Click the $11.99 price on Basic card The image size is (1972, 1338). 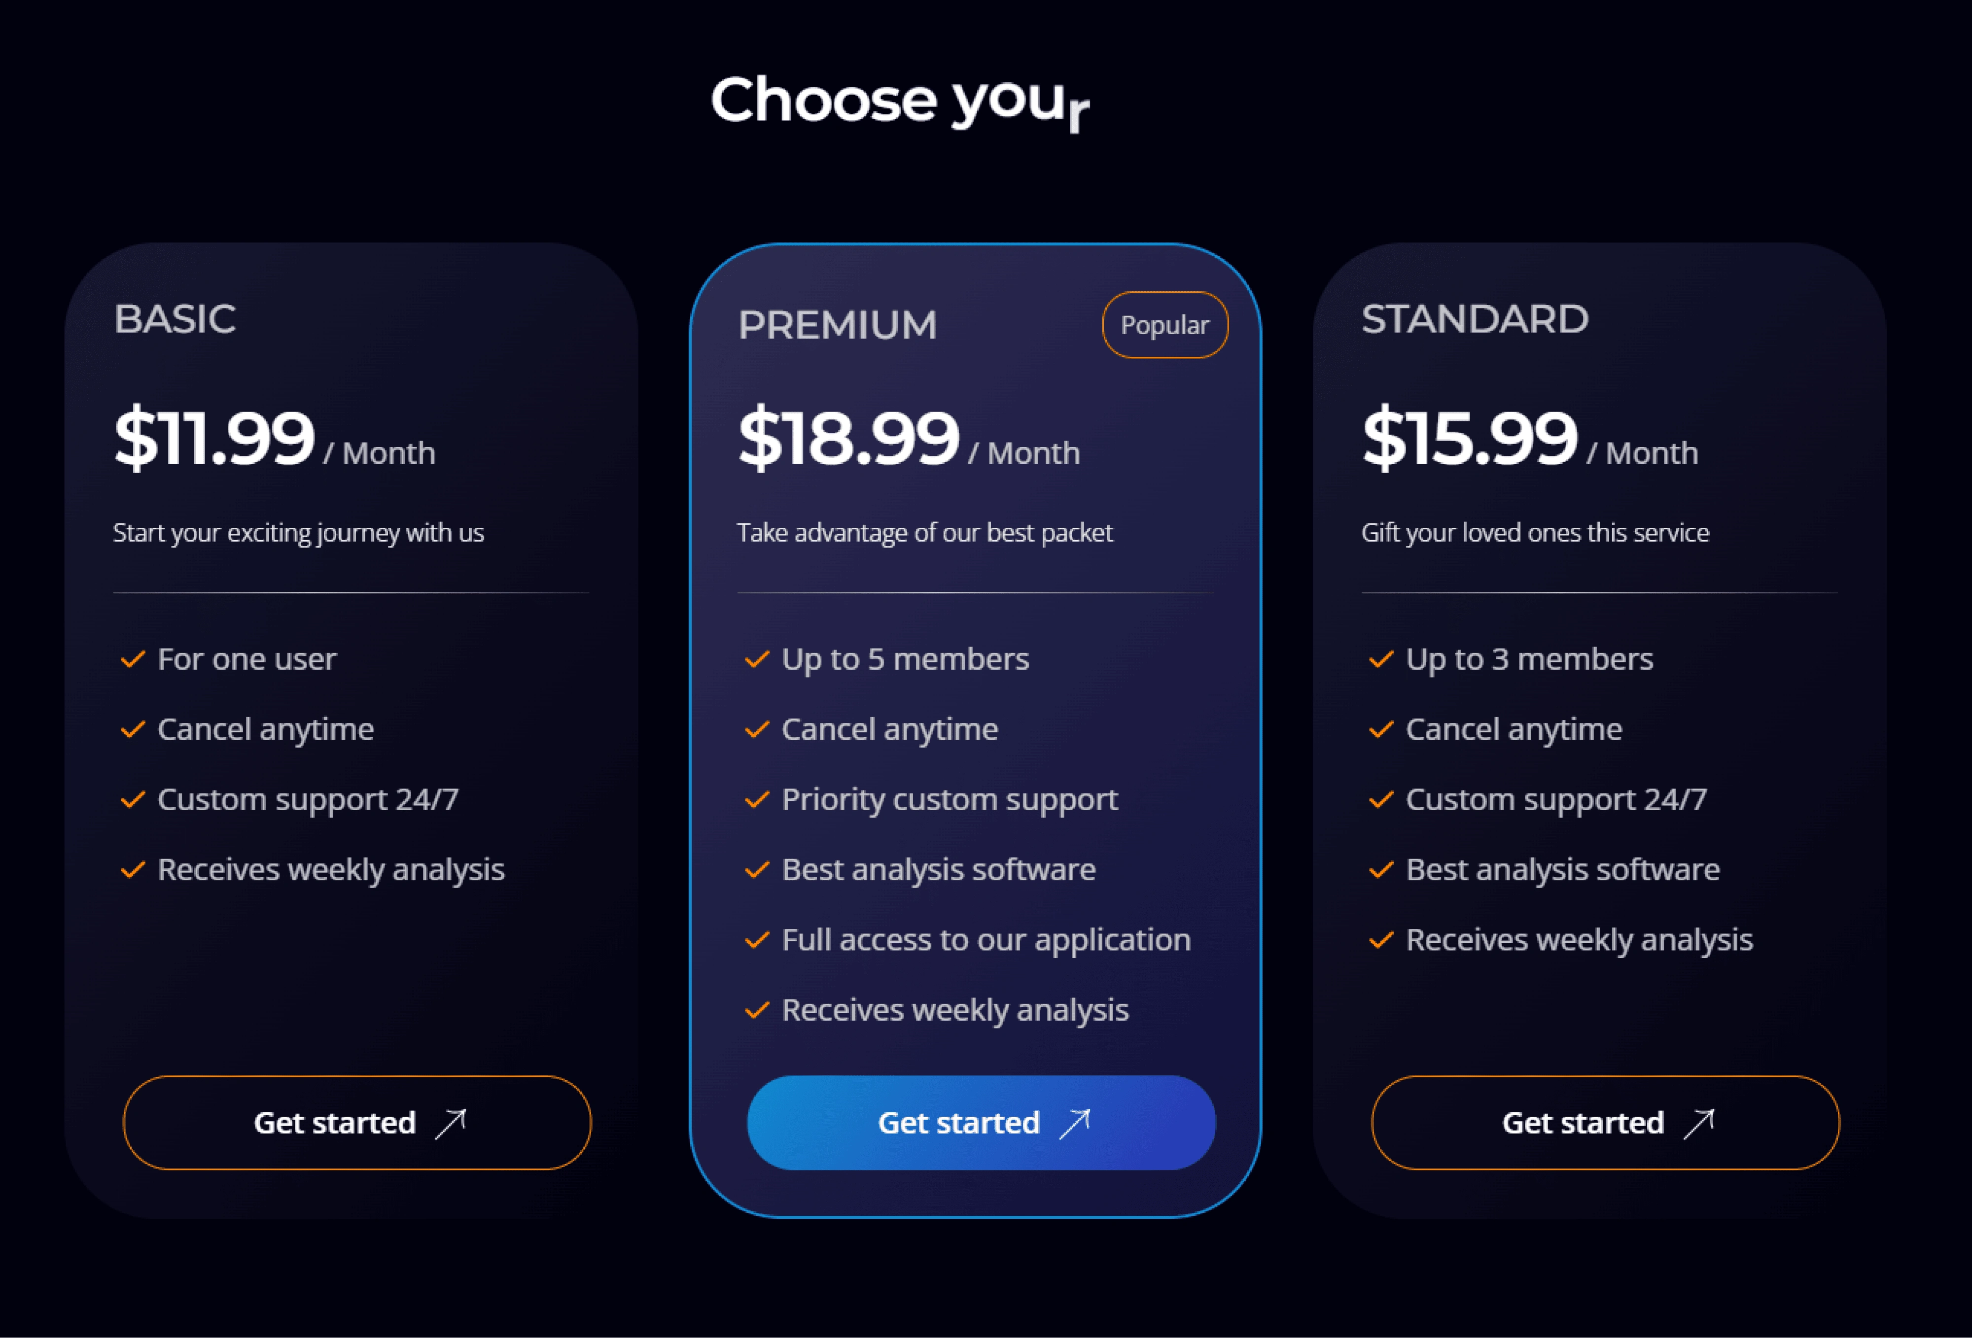click(x=214, y=438)
